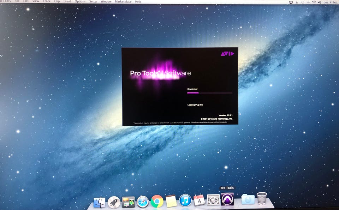Open the Window menu

coord(106,1)
